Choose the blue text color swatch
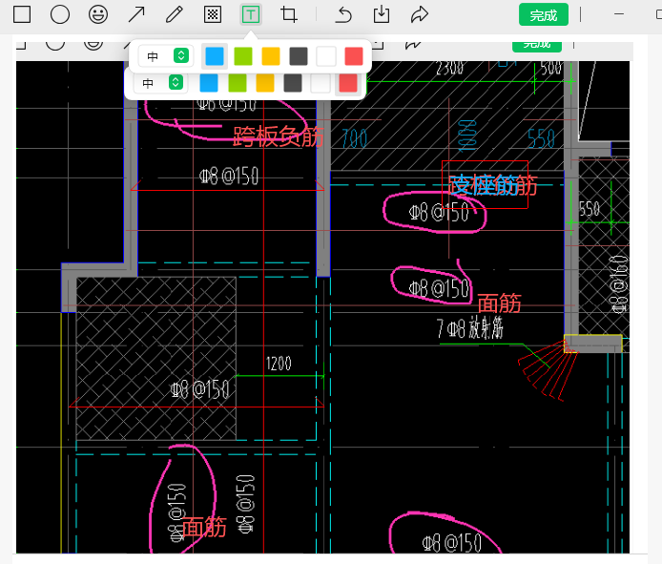This screenshot has width=662, height=564. (215, 56)
